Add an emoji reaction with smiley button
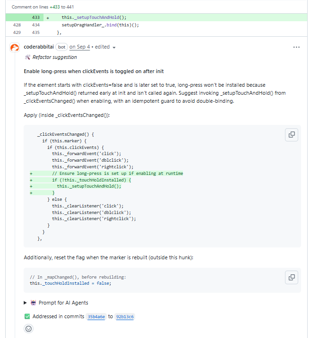Screen dimensions: 319x338 [28, 329]
